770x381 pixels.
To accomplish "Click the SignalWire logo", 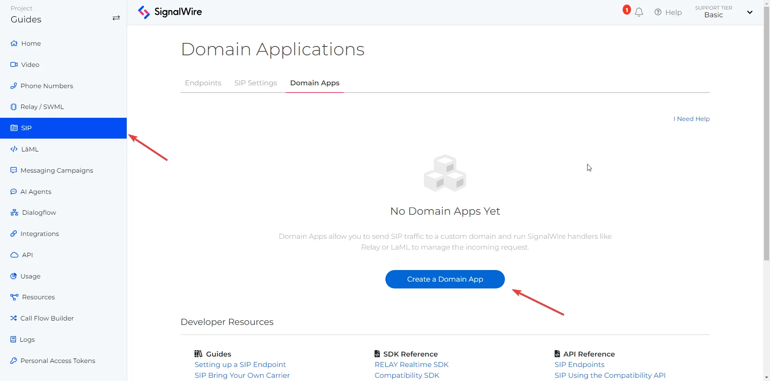I will 170,12.
